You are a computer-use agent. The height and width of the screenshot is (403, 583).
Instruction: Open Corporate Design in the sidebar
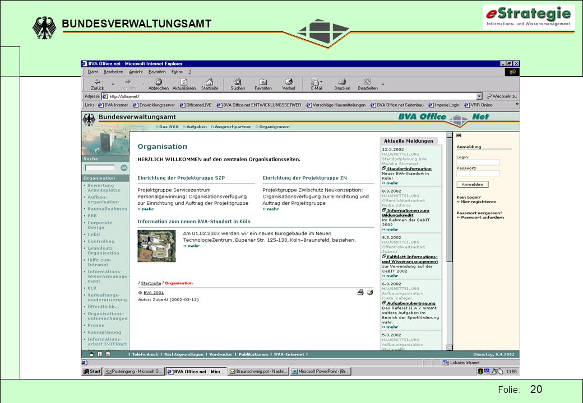pyautogui.click(x=100, y=225)
